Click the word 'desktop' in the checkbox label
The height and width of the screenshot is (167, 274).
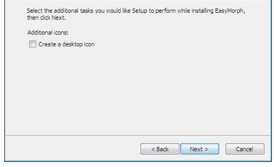click(73, 44)
